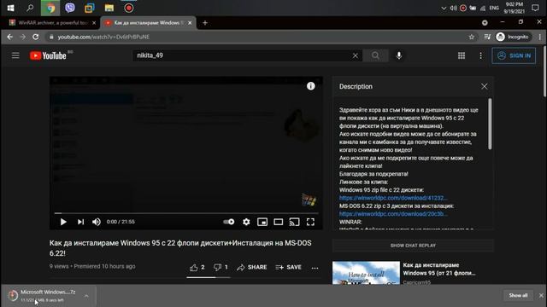This screenshot has height=307, width=547.
Task: Open the Incognito profile indicator
Action: click(x=513, y=37)
